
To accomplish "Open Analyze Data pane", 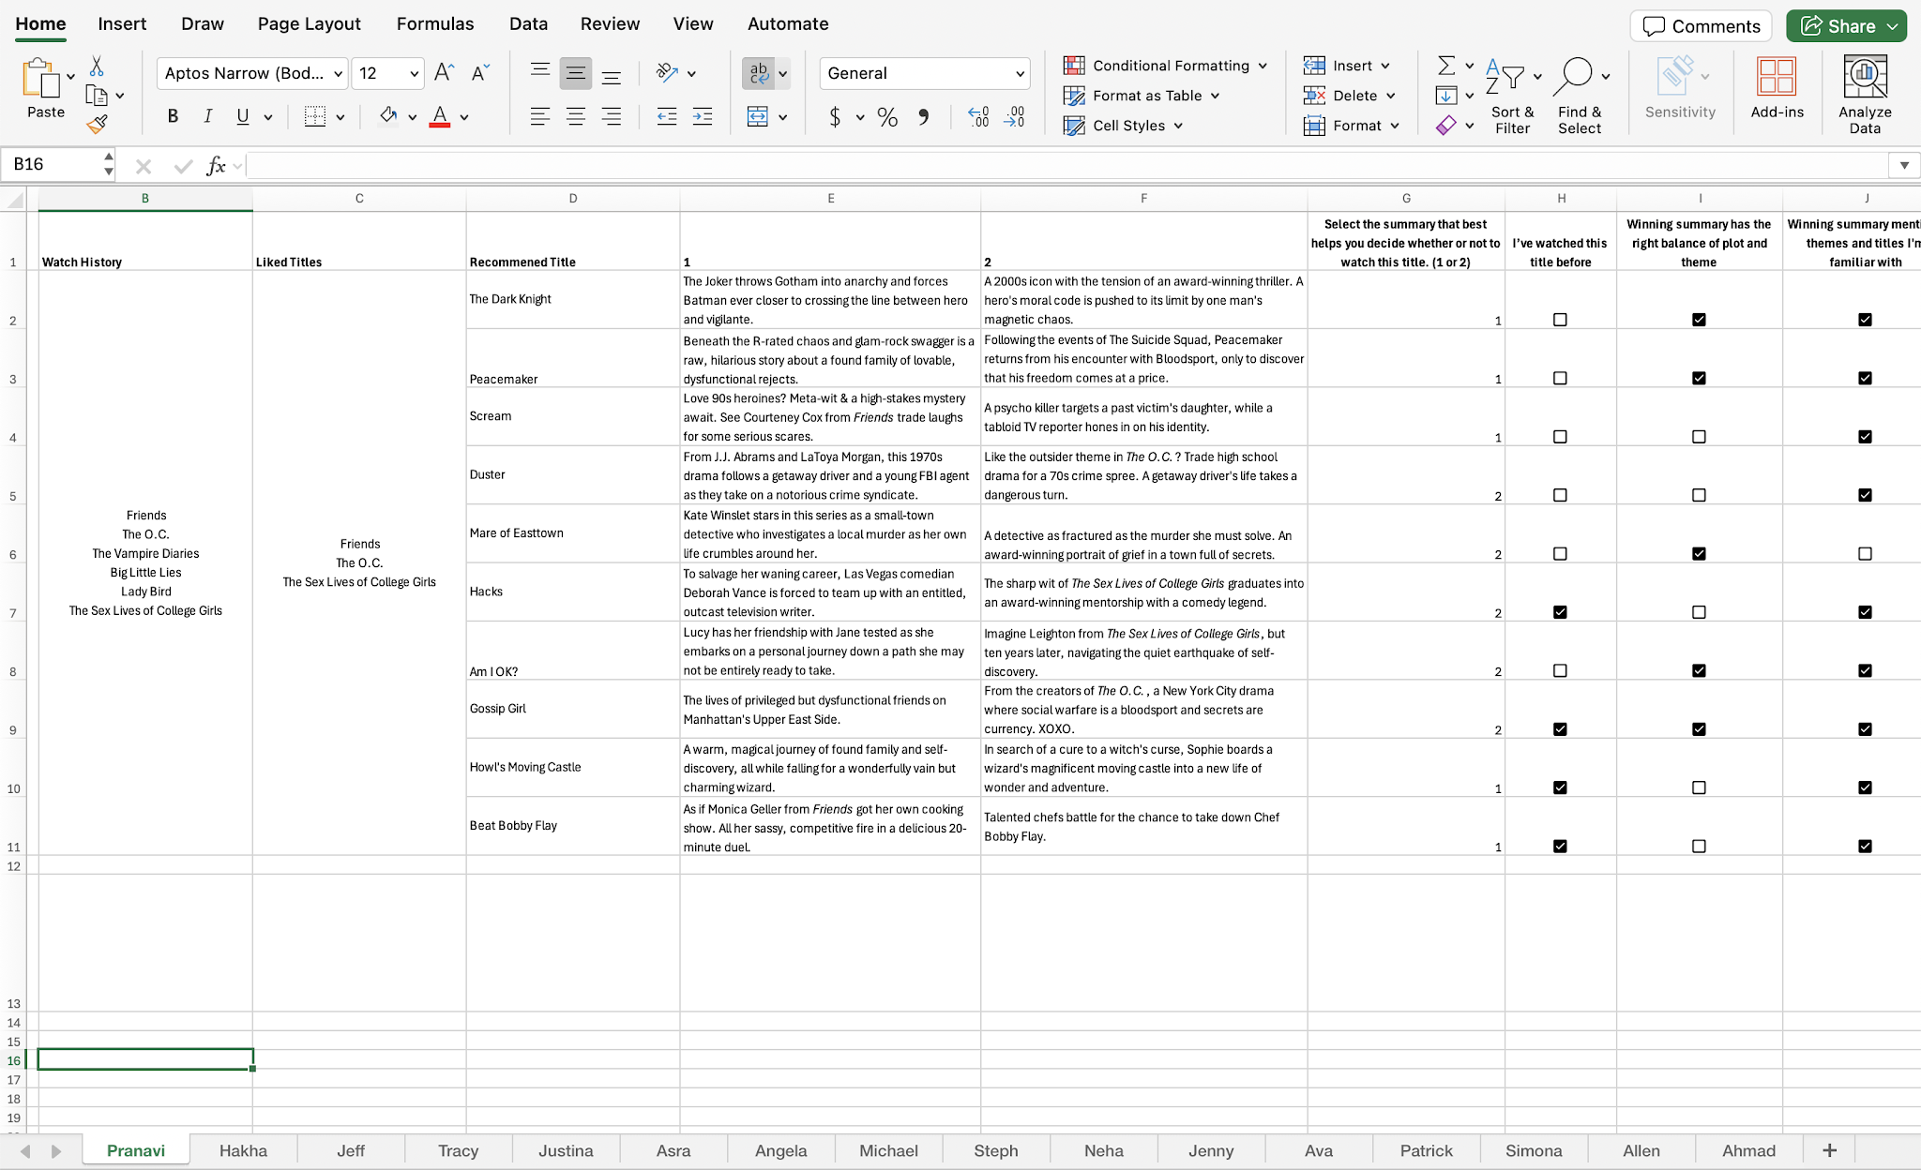I will click(1865, 94).
